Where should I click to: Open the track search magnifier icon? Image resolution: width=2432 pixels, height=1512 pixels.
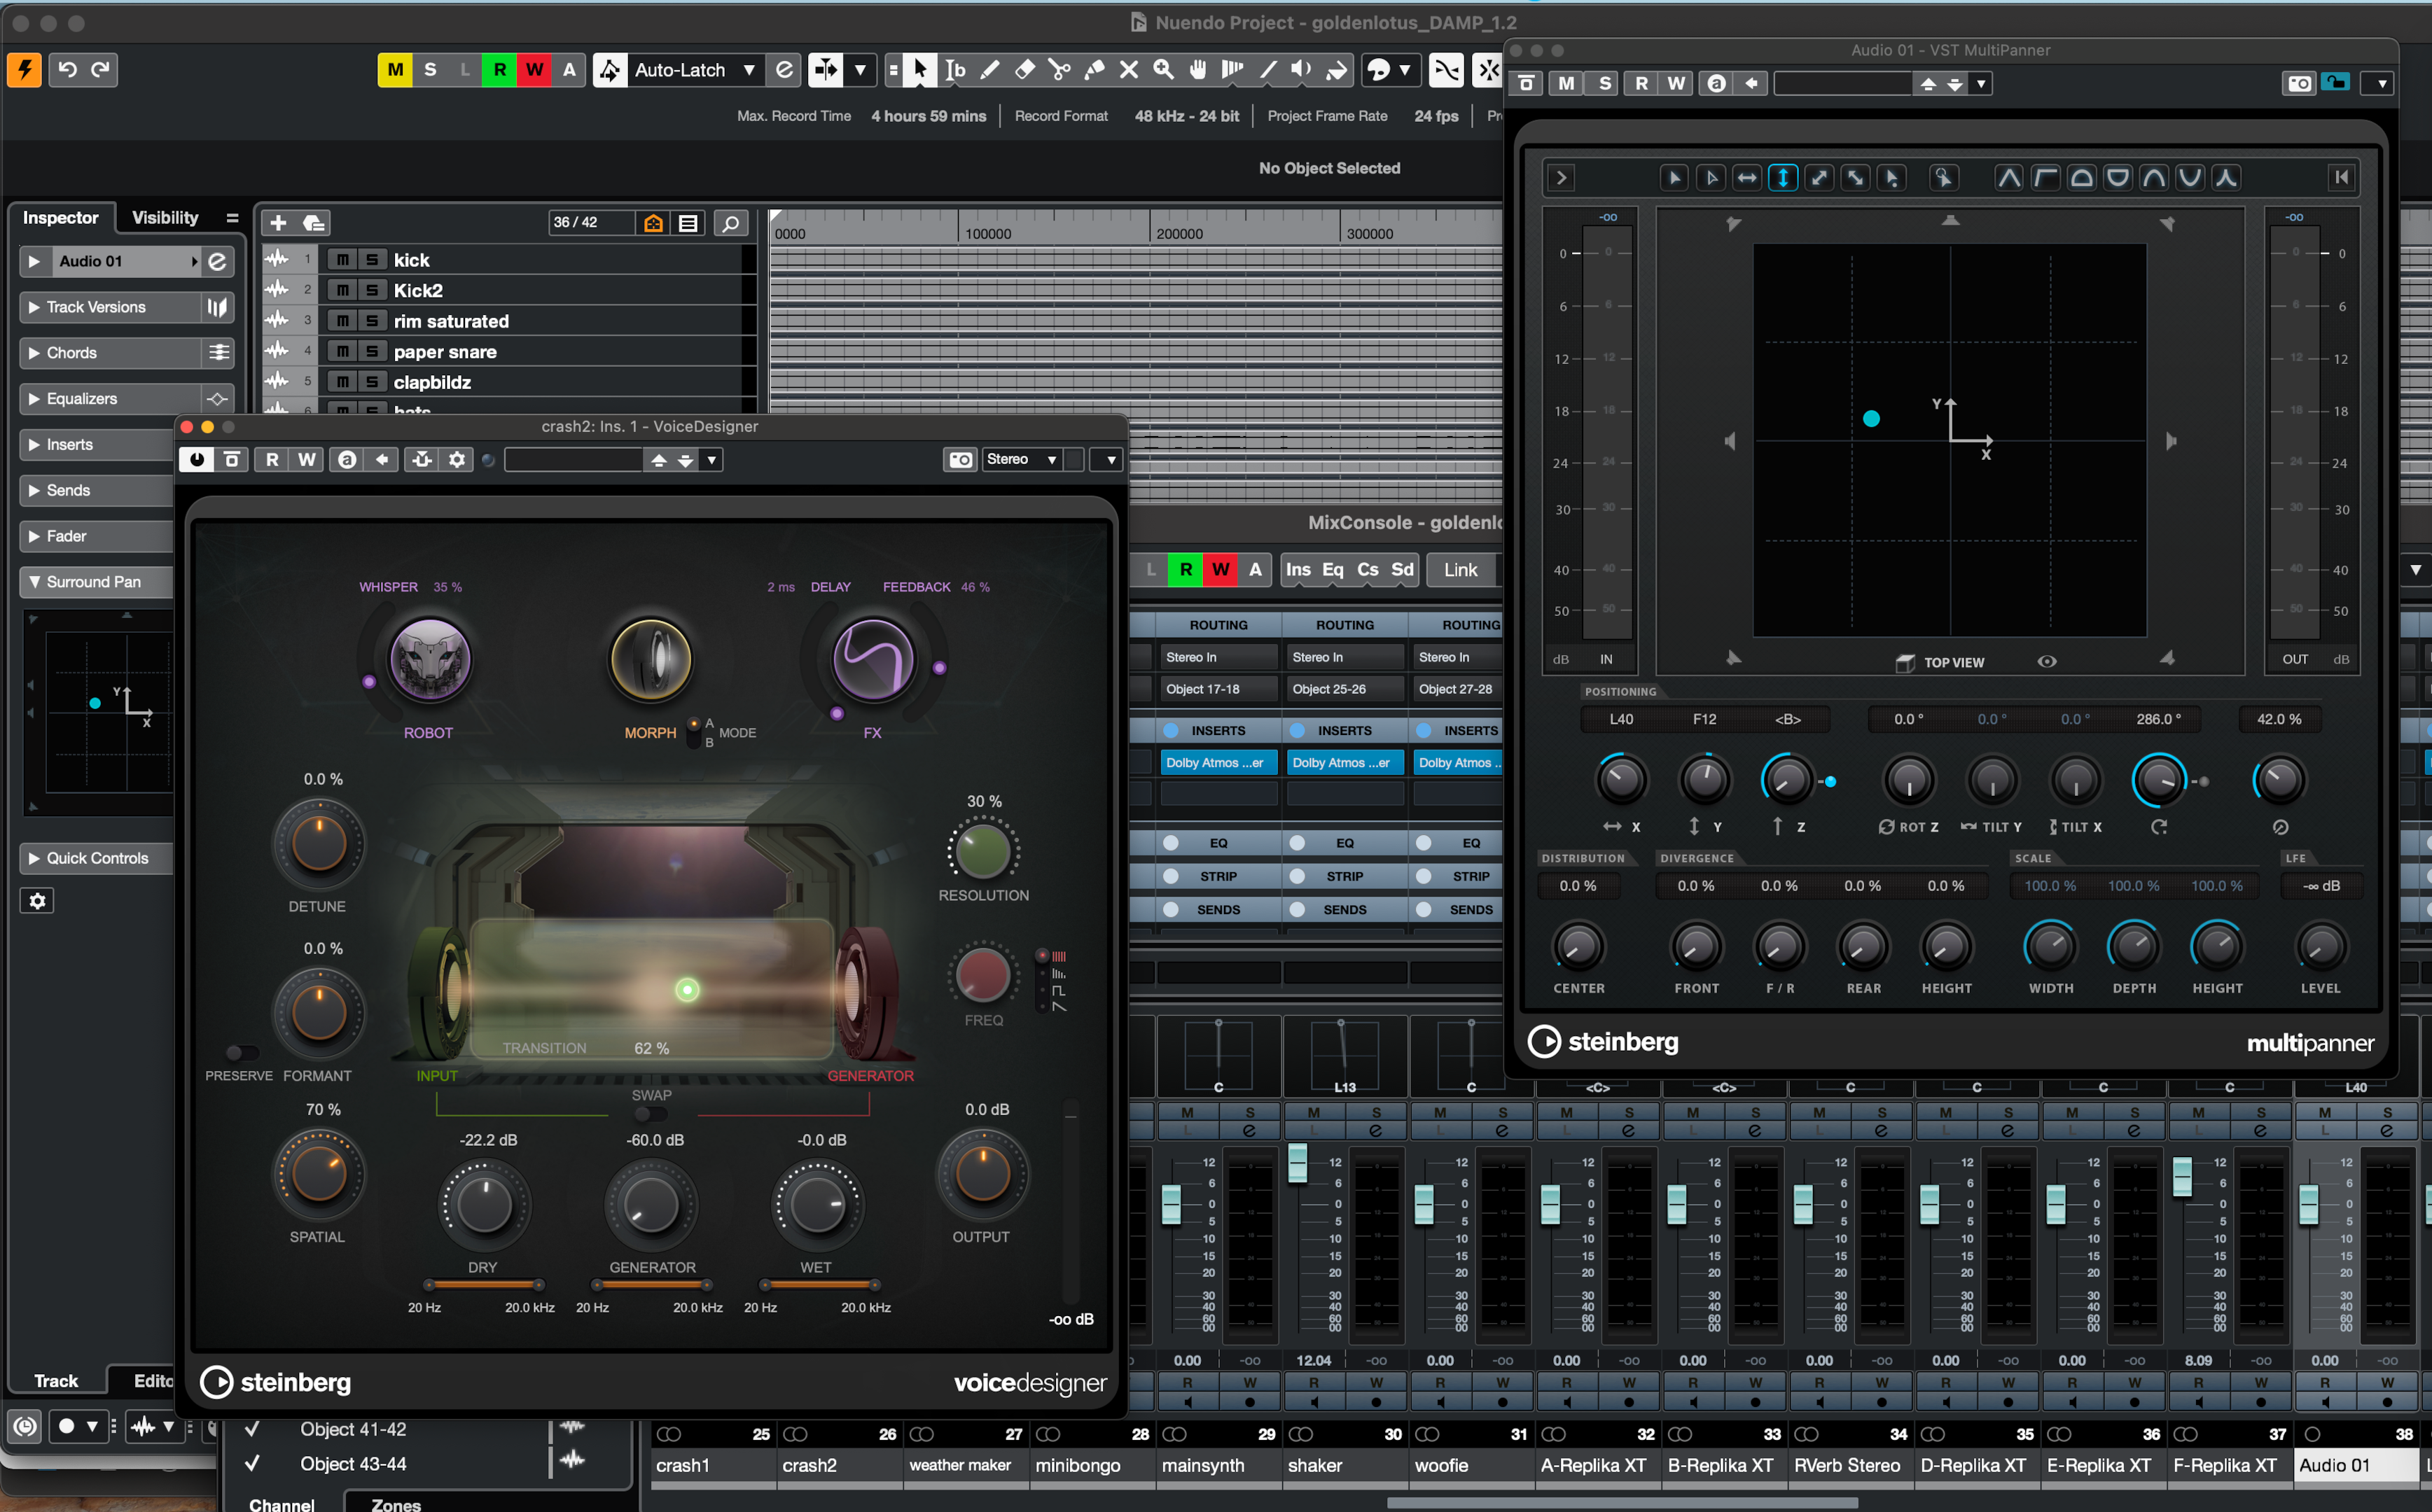pos(730,223)
